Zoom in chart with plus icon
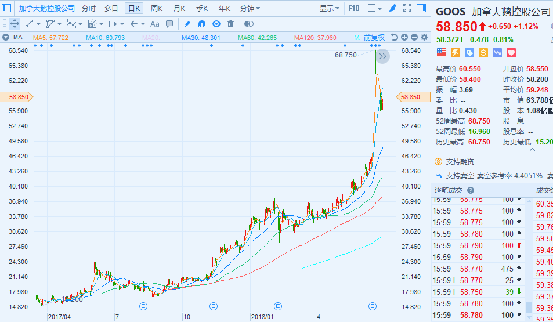Viewport: 553px width, 322px height. coord(404,37)
